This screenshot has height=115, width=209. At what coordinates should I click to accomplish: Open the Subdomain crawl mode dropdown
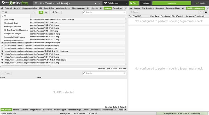(x=115, y=3)
